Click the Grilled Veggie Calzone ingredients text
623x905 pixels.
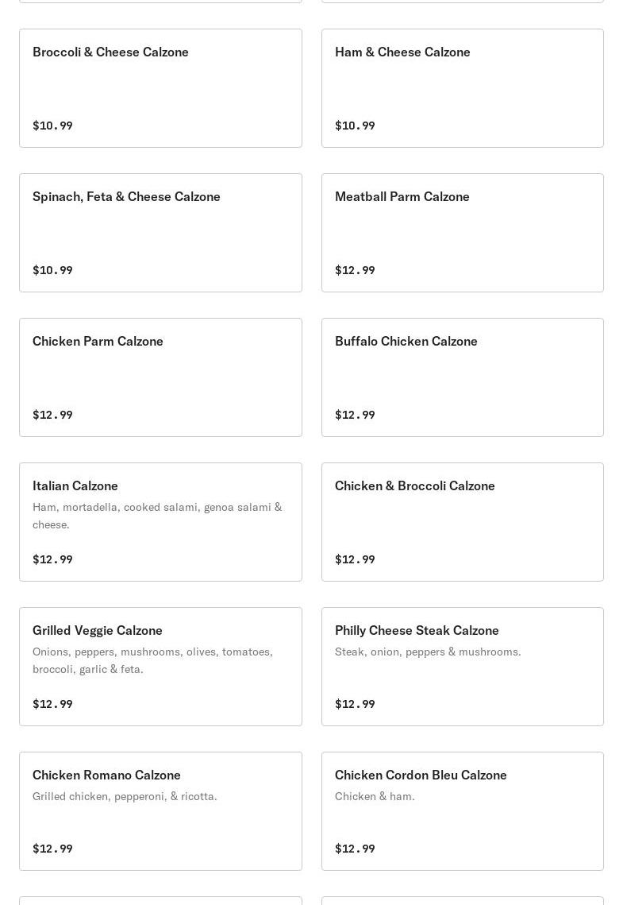click(x=152, y=659)
